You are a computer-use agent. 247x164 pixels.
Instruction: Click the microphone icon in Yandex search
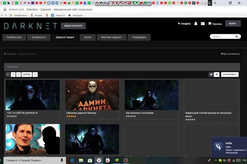(61, 160)
